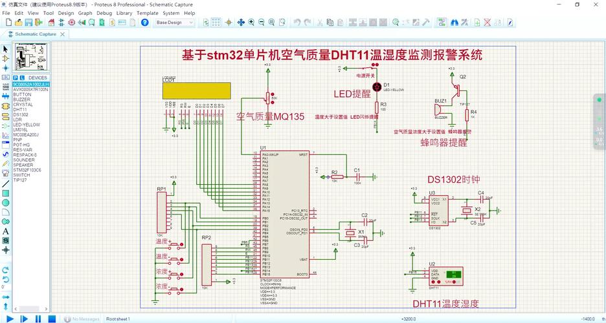The width and height of the screenshot is (606, 323).
Task: Click the L library manage button
Action: (x=22, y=78)
